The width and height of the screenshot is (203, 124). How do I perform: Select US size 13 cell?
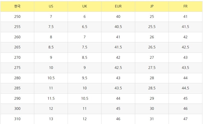point(51,119)
